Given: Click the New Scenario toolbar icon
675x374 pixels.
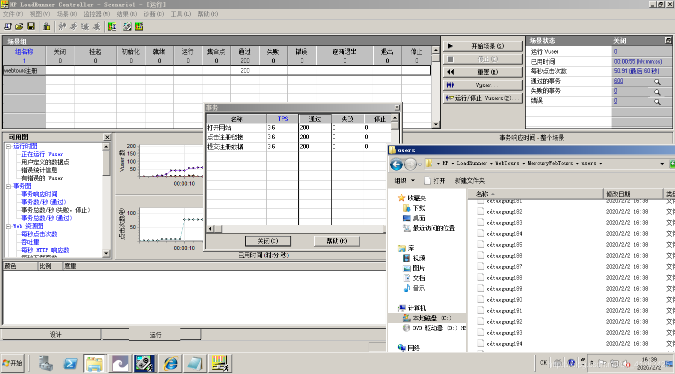Looking at the screenshot, I should tap(7, 26).
